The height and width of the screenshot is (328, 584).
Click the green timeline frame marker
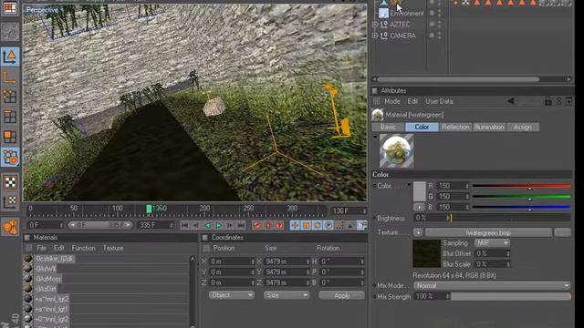pos(149,209)
